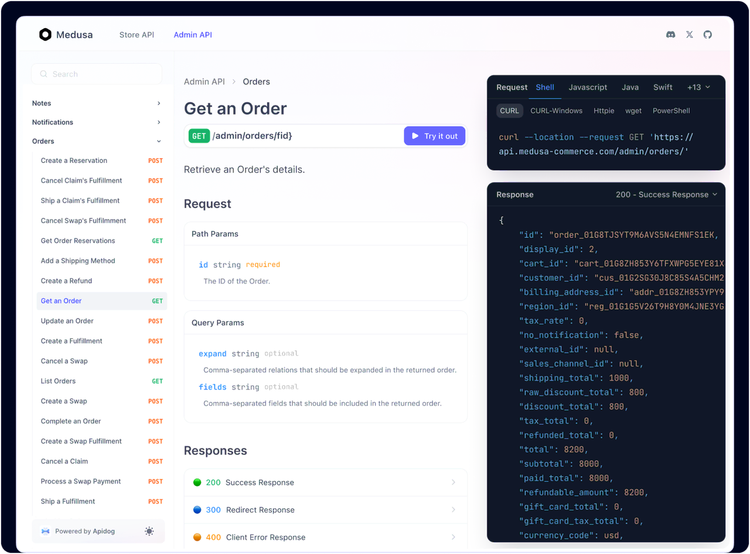The height and width of the screenshot is (554, 750).
Task: Click the search magnifier icon
Action: [x=43, y=74]
